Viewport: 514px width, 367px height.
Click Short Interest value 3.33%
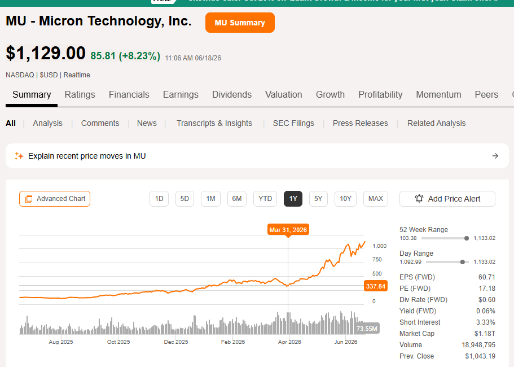tap(485, 322)
